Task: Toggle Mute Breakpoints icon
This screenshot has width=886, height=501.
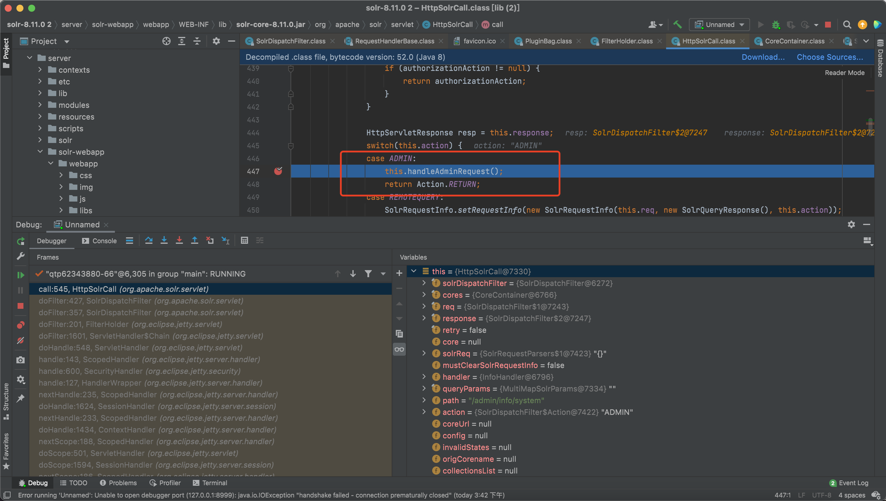Action: [x=21, y=341]
